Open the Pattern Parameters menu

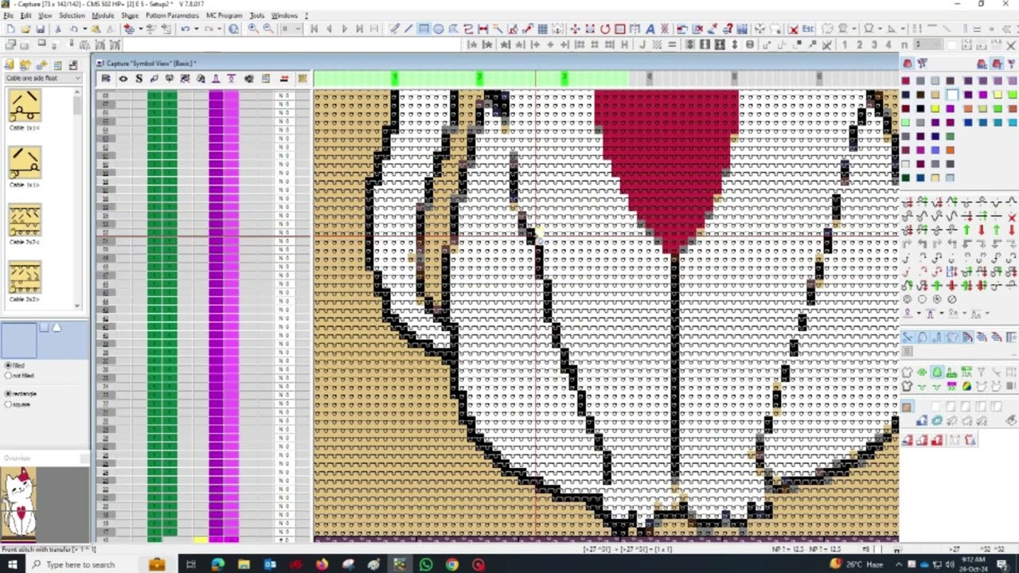172,15
